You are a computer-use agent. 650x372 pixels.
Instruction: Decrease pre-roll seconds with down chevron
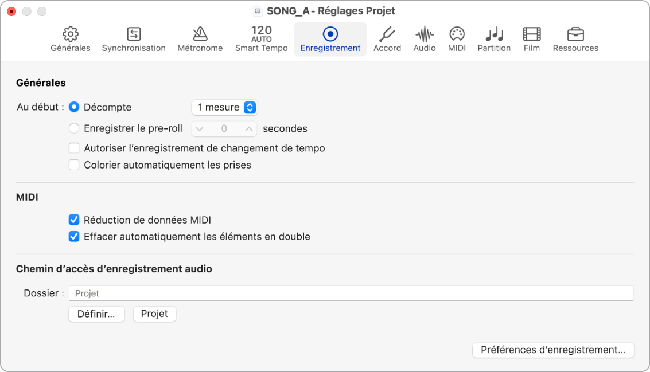click(200, 129)
